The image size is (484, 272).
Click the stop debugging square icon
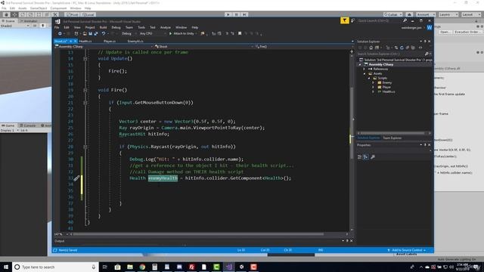click(x=240, y=33)
